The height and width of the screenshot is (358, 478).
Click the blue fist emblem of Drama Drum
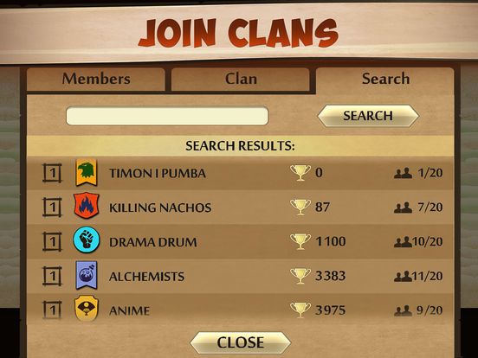87,240
